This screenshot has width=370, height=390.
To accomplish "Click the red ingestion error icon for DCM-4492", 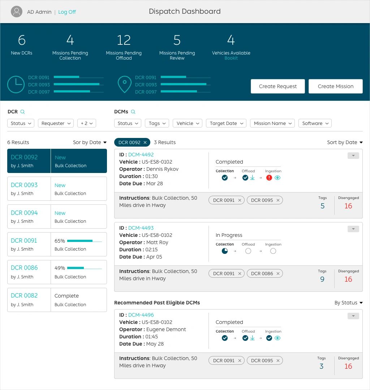I will [x=269, y=178].
